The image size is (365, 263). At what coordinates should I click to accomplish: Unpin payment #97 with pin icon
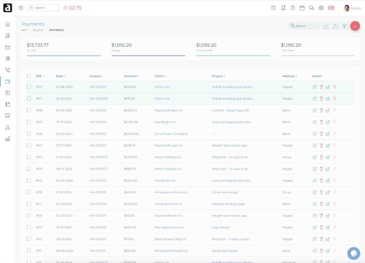334,98
